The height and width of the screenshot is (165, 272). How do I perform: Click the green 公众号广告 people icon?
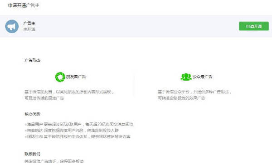point(186,77)
